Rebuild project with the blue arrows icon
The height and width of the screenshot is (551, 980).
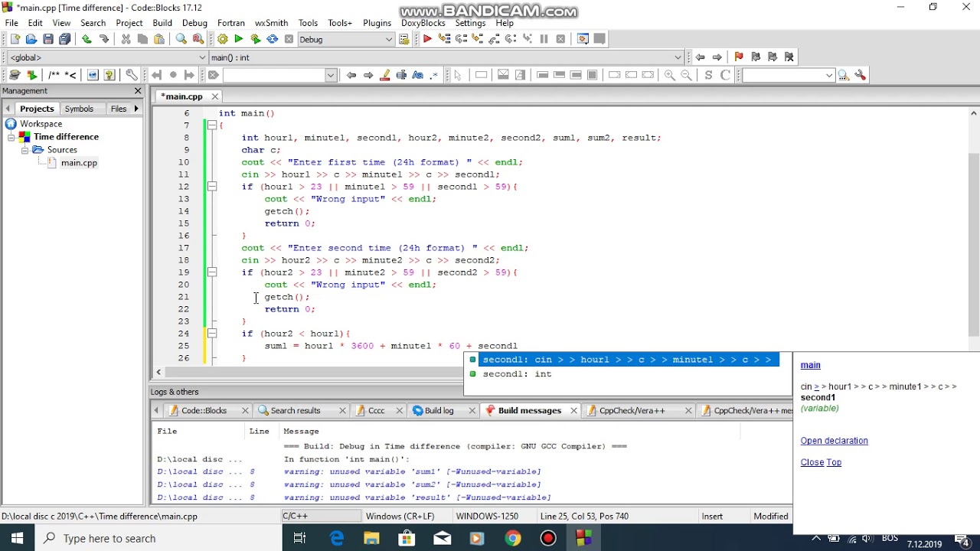[x=273, y=39]
